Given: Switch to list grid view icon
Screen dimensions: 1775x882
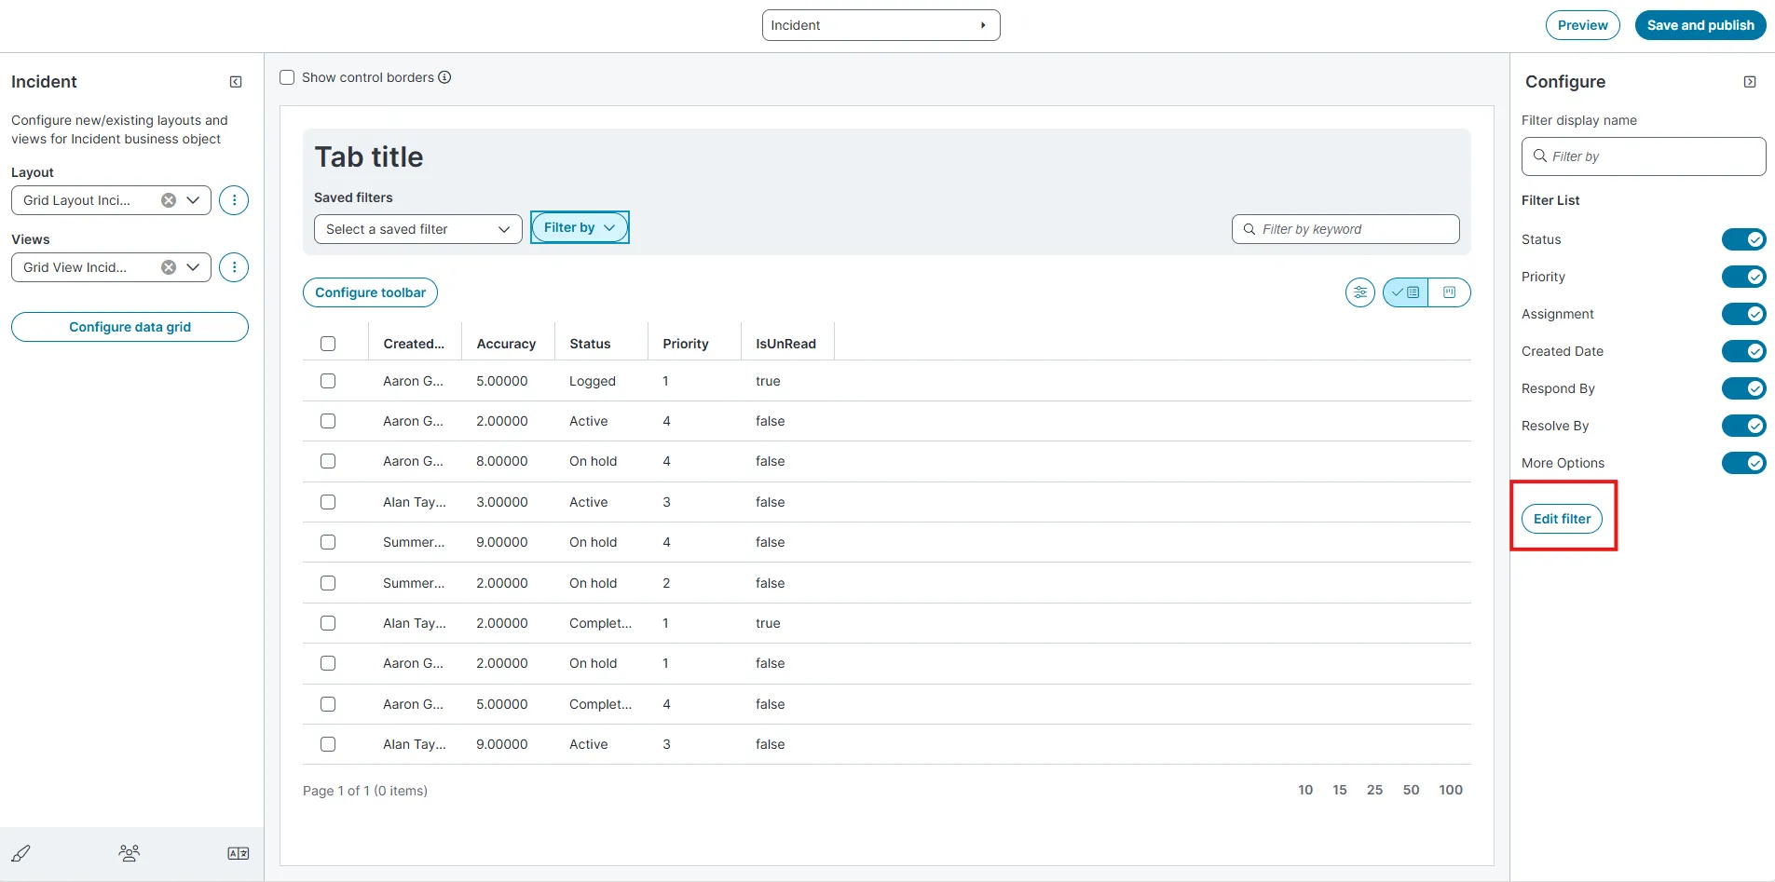Looking at the screenshot, I should 1405,292.
